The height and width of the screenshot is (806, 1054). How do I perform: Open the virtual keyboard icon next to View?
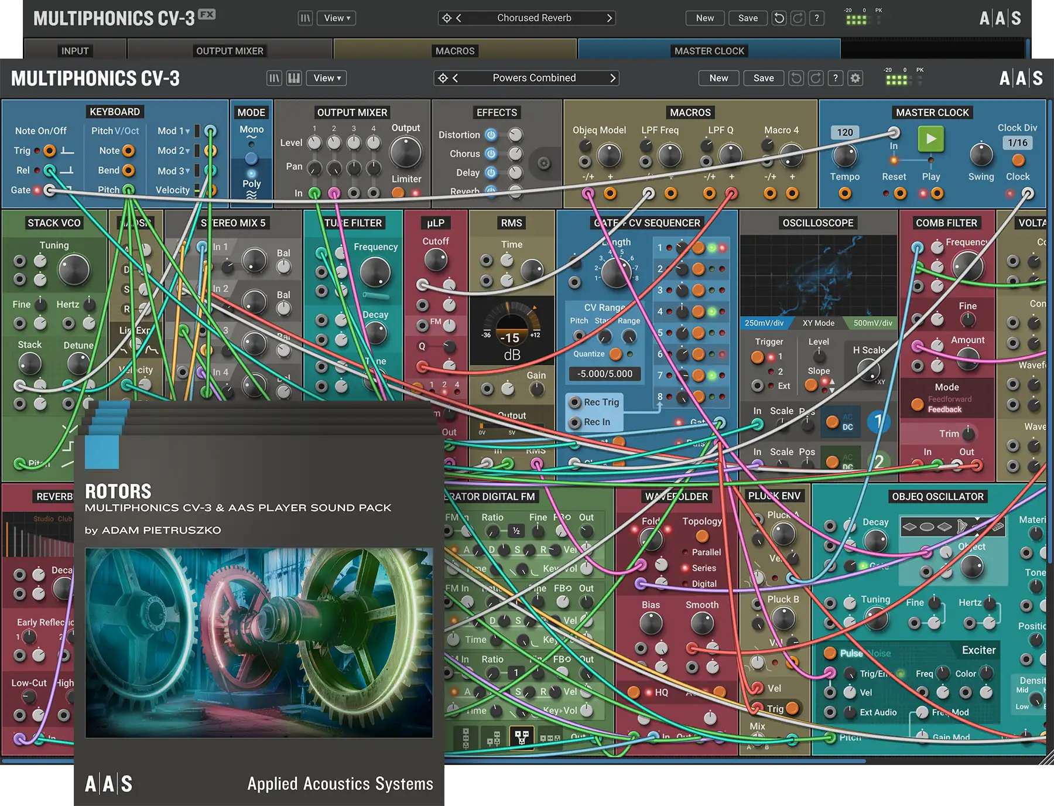pos(295,78)
